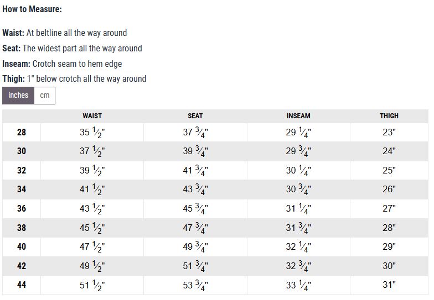Click seat value 45 ¾" cell
Viewport: 434px width, 300px height.
[195, 209]
